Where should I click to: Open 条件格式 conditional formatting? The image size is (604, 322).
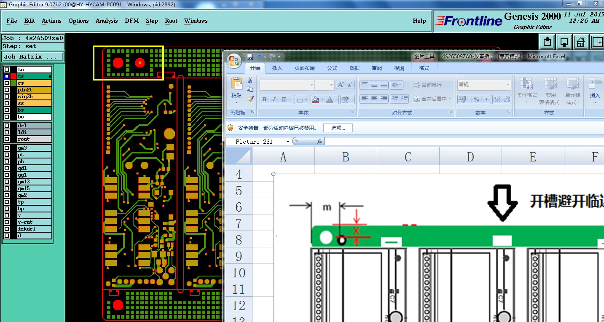pos(526,91)
